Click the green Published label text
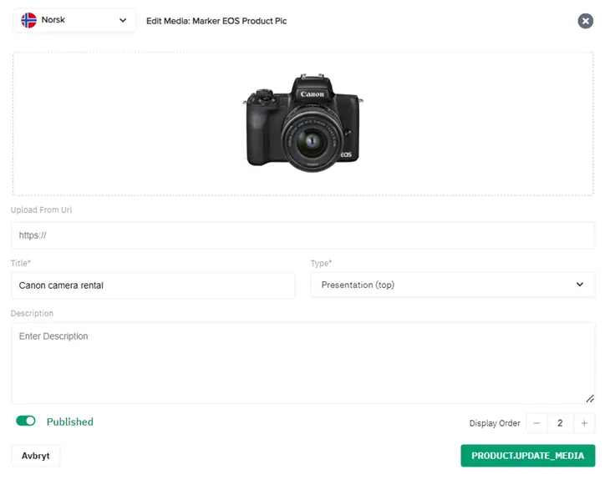605x480 pixels. tap(70, 422)
